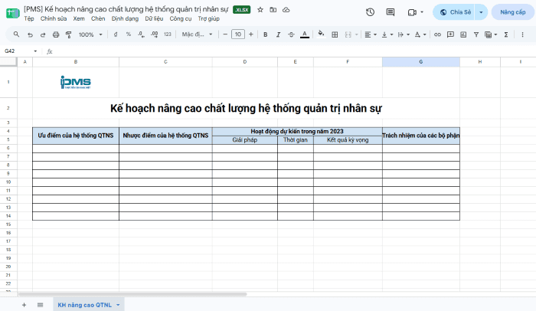Click the font size field showing 10
Image resolution: width=536 pixels, height=311 pixels.
[x=238, y=34]
